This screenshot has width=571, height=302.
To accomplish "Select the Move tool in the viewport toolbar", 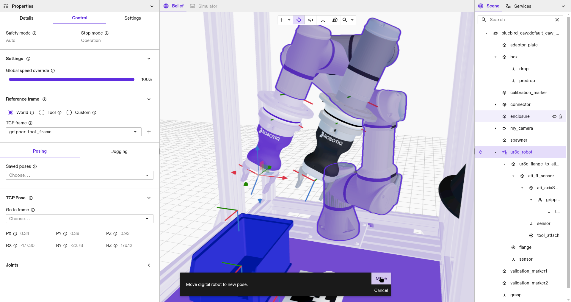I will (299, 20).
